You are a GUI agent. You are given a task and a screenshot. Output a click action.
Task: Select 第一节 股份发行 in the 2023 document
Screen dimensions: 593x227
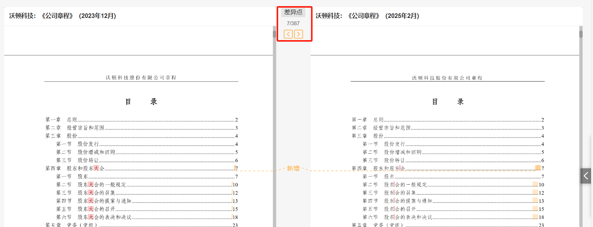tap(147, 144)
